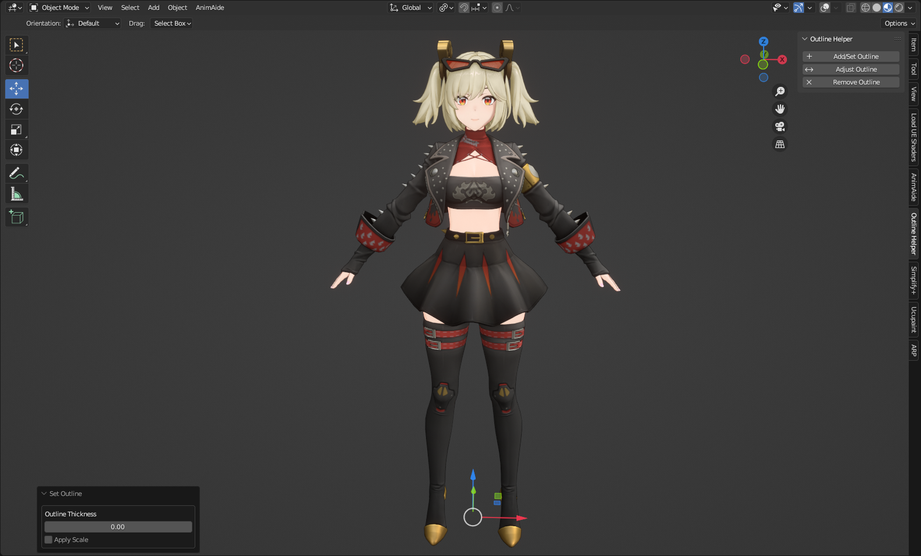Image resolution: width=921 pixels, height=556 pixels.
Task: Switch perspective/orthographic via grid icon
Action: coord(780,144)
